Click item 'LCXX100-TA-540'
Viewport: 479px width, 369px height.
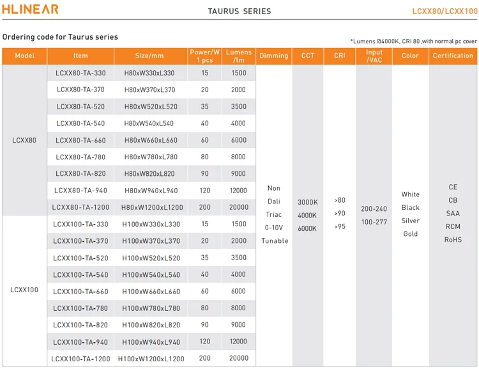[x=80, y=275]
